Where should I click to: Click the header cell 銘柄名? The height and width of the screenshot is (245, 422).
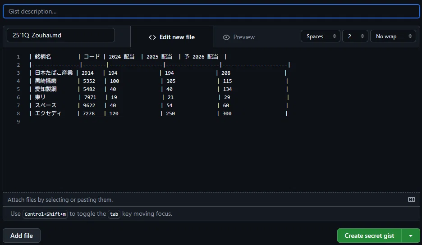43,57
